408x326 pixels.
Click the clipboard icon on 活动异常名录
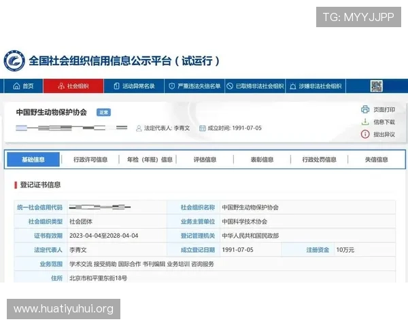116,86
